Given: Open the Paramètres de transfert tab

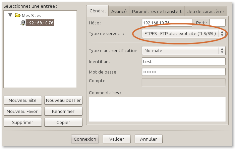Looking at the screenshot, I should pos(157,11).
